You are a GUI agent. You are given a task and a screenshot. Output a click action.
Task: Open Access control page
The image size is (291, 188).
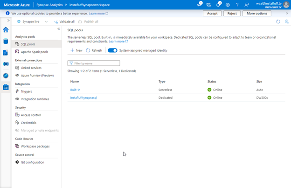click(36, 115)
